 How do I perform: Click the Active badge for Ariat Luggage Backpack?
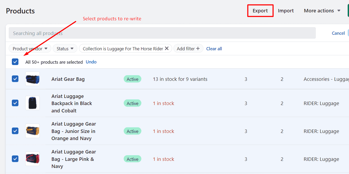132,103
